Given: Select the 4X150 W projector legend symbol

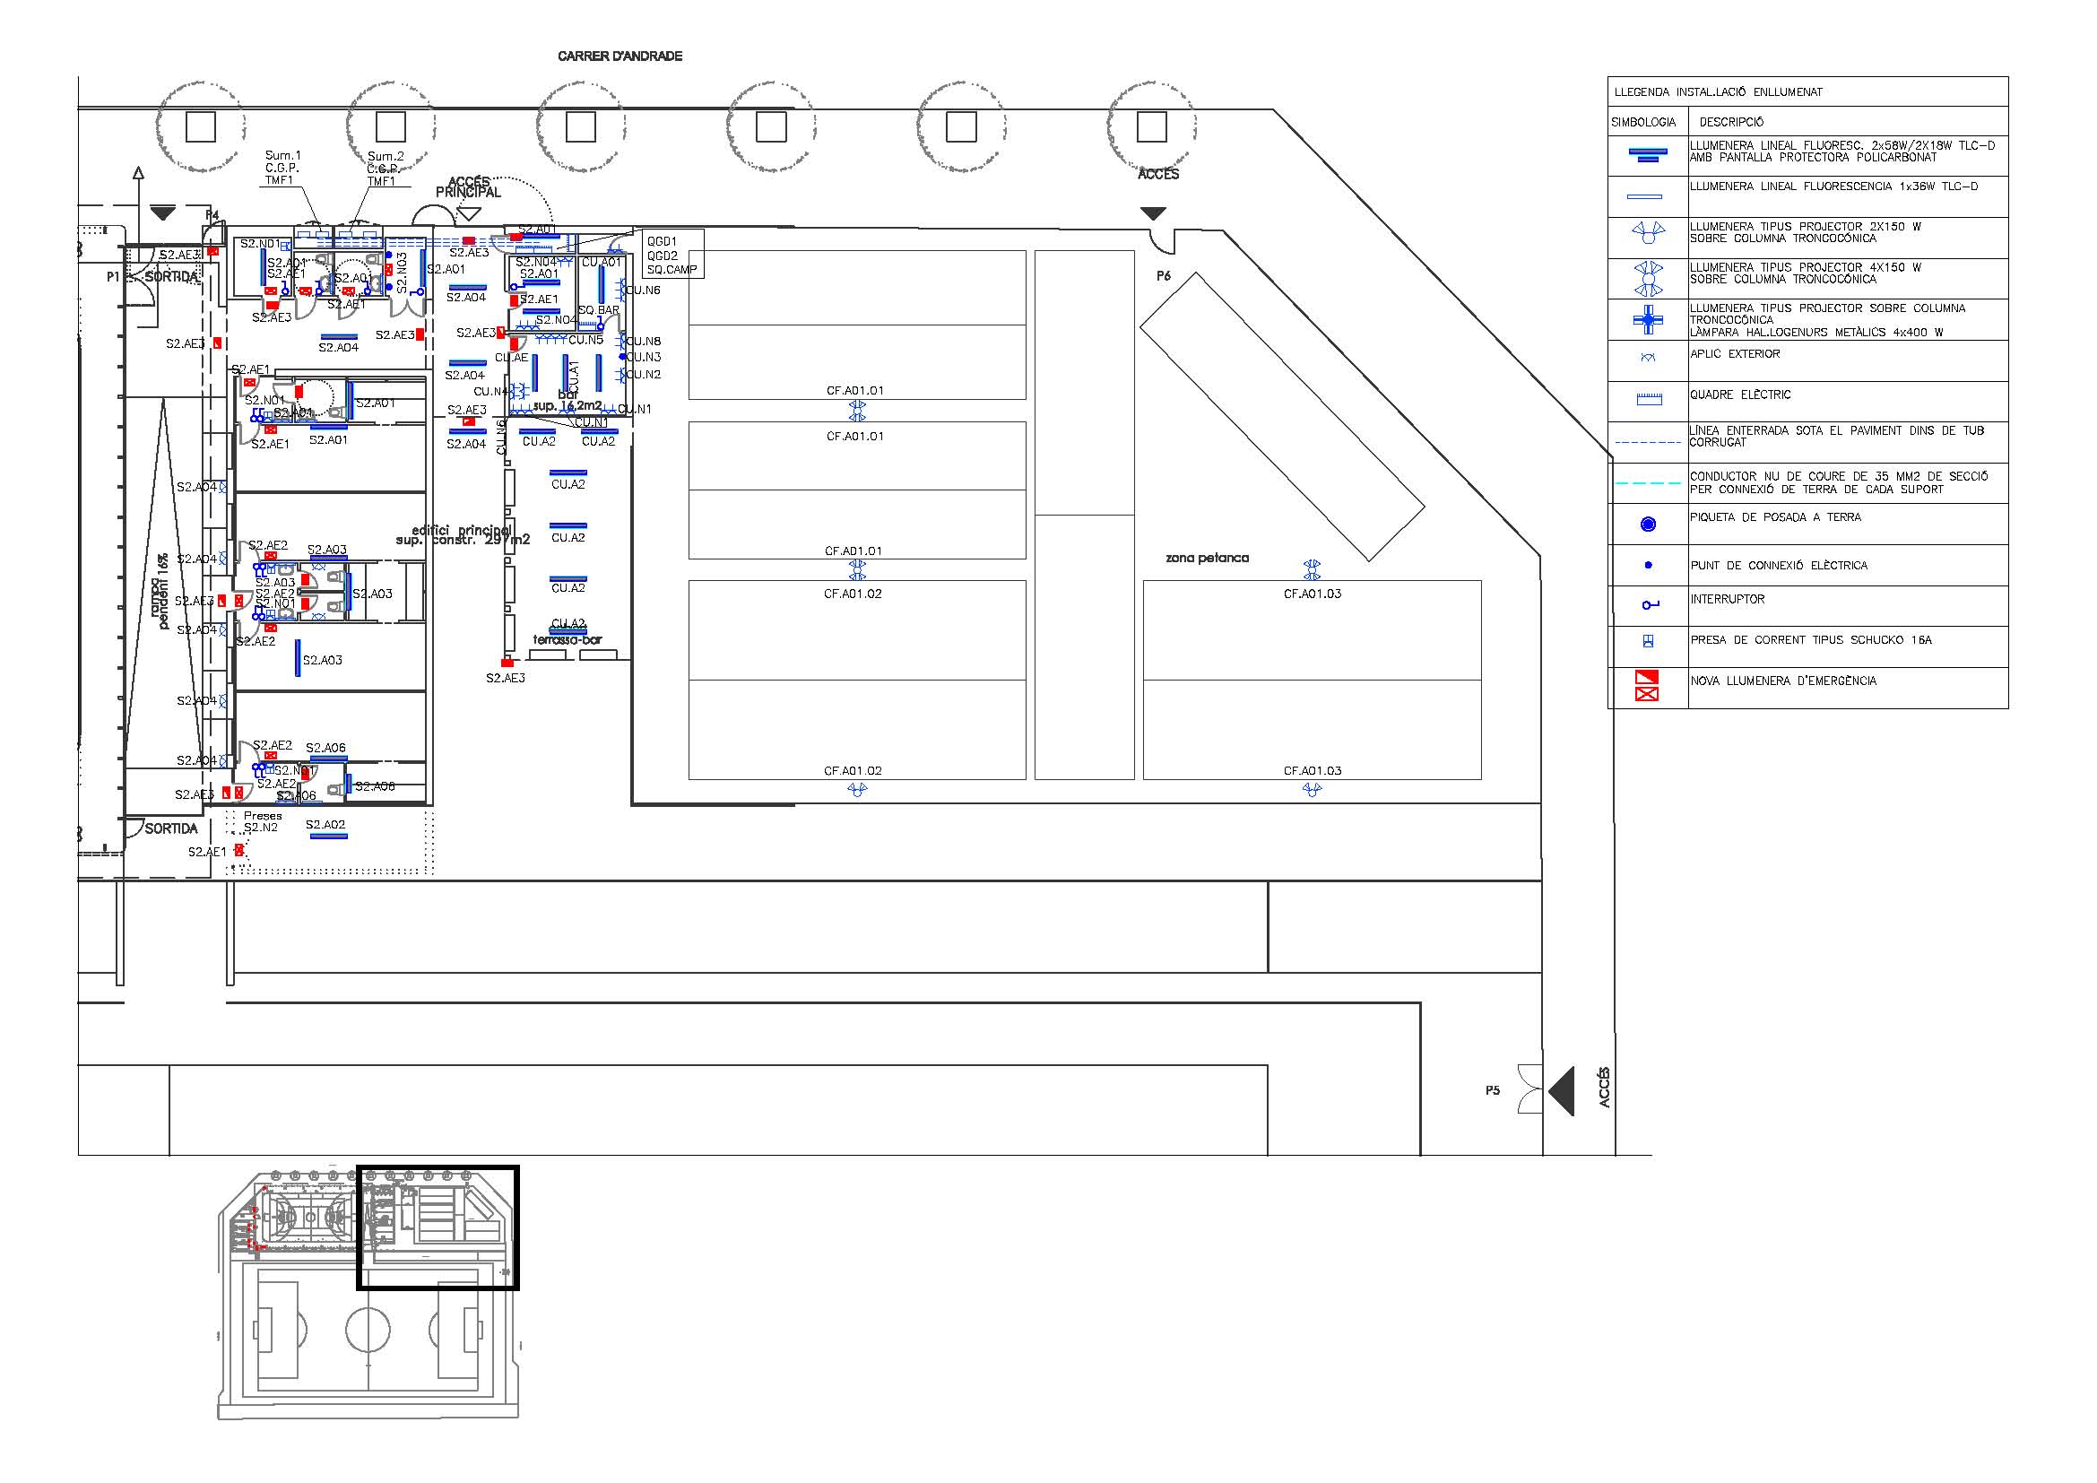Looking at the screenshot, I should pyautogui.click(x=1648, y=279).
